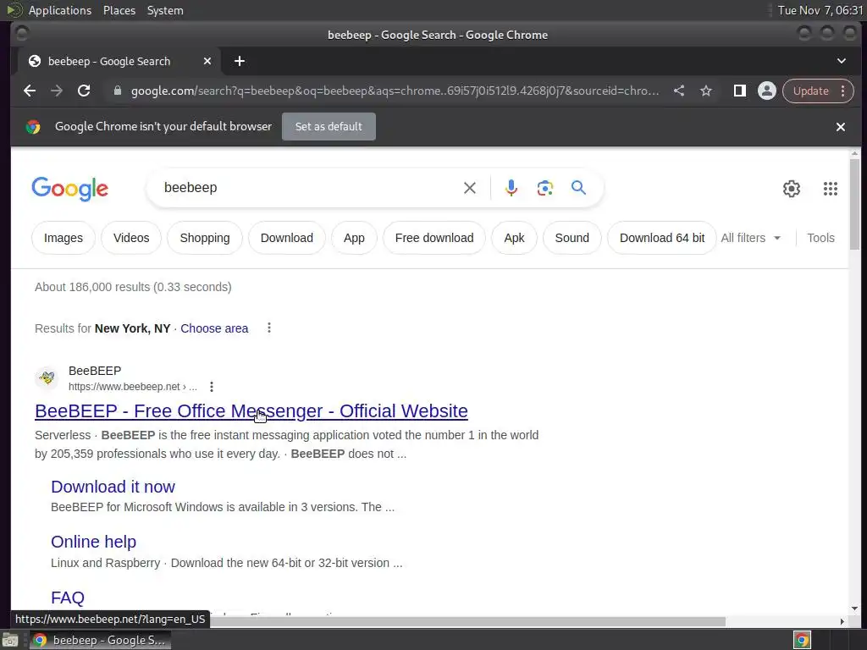Expand the All filters dropdown
Screen dimensions: 867x650
point(750,238)
